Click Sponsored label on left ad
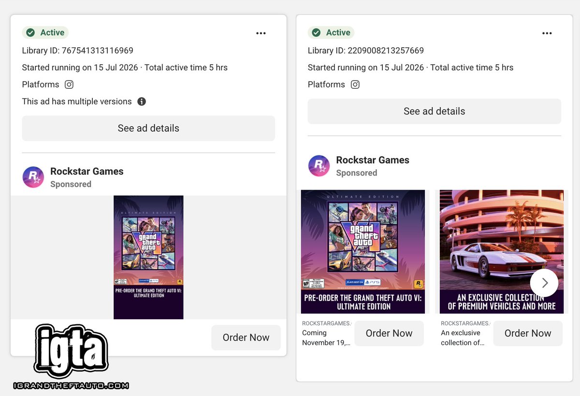This screenshot has width=580, height=396. (71, 184)
